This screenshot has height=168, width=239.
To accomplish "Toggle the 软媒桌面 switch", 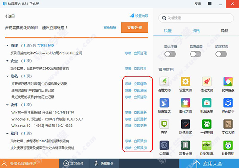I will point(196,54).
